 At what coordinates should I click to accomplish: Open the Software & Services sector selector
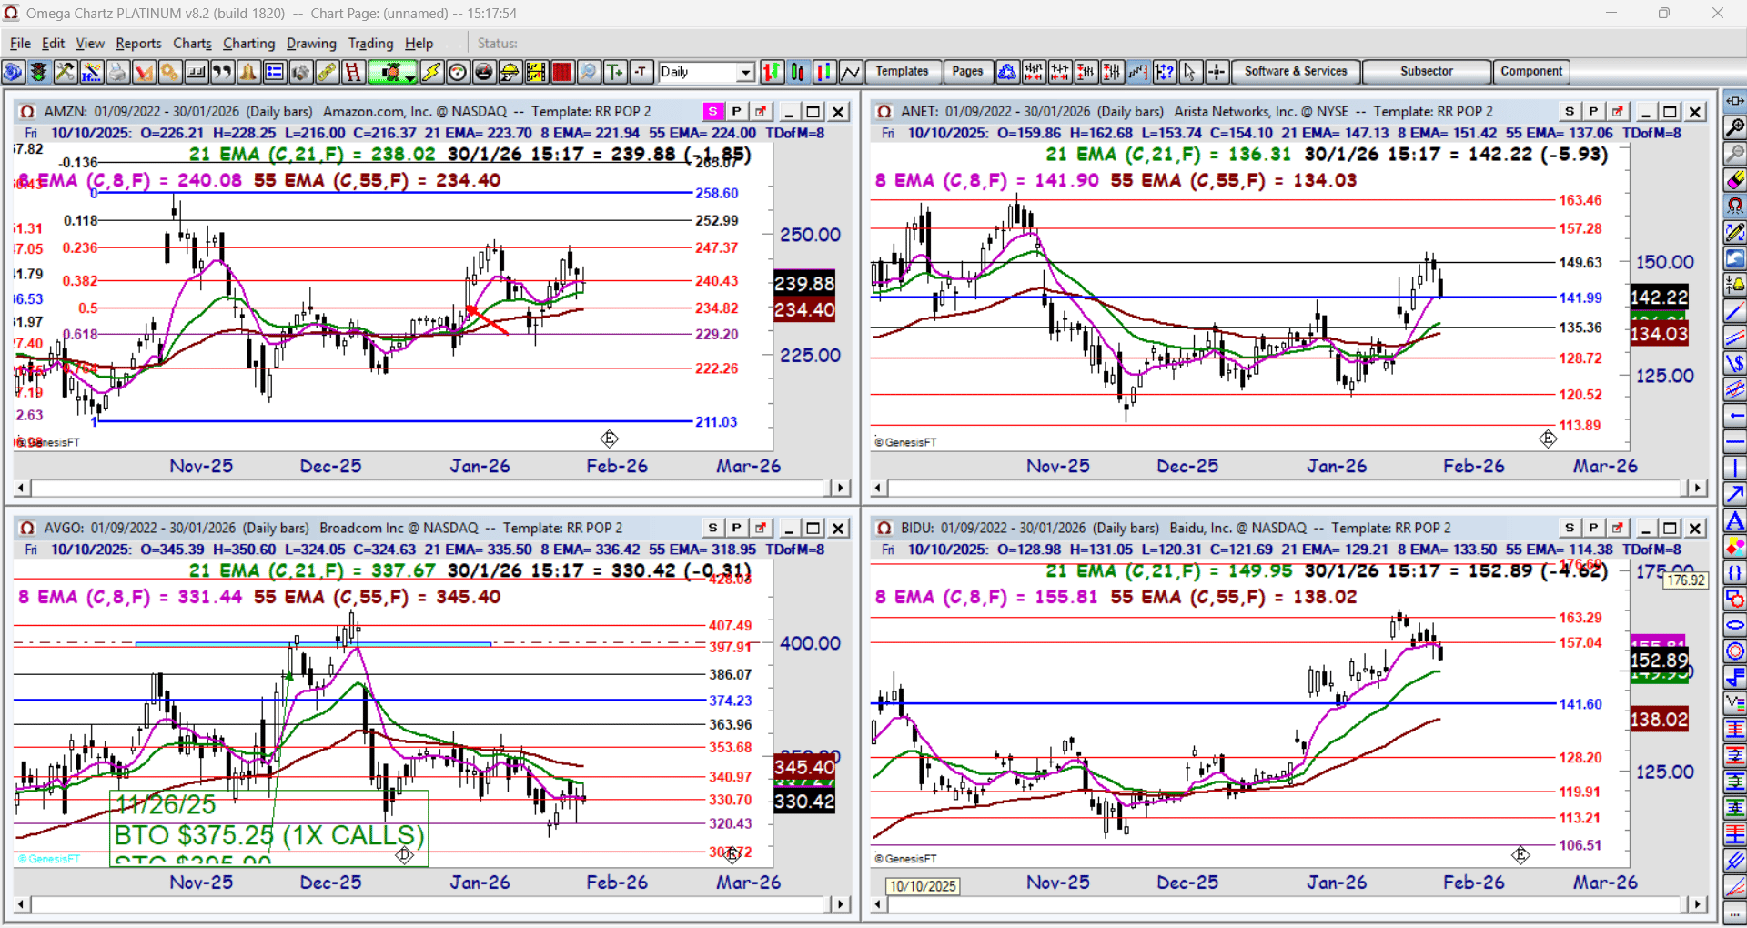(x=1296, y=71)
